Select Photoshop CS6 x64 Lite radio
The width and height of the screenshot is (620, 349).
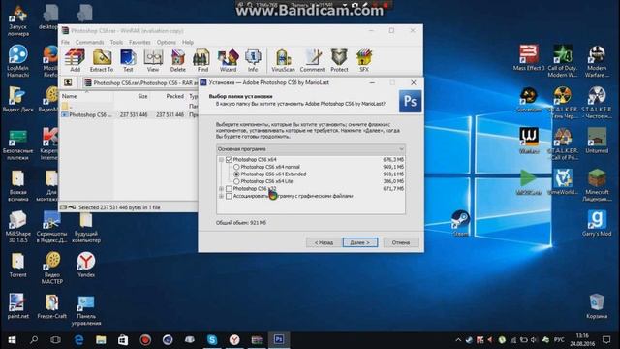tap(236, 181)
